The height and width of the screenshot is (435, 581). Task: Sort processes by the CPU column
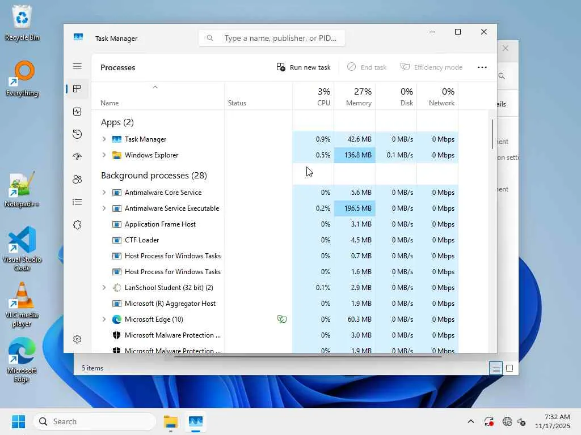tap(313, 96)
